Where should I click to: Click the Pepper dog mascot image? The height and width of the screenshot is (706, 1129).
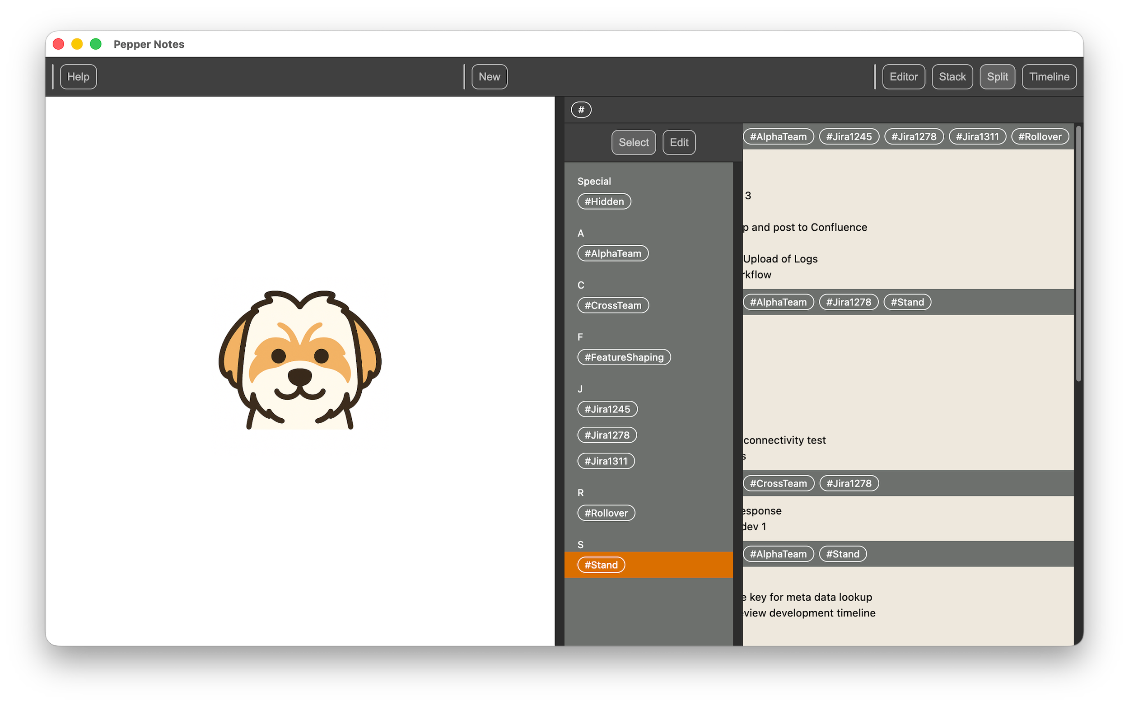coord(299,360)
